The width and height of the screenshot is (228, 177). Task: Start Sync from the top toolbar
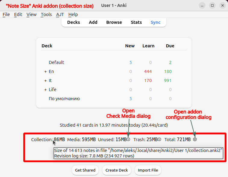point(156,22)
